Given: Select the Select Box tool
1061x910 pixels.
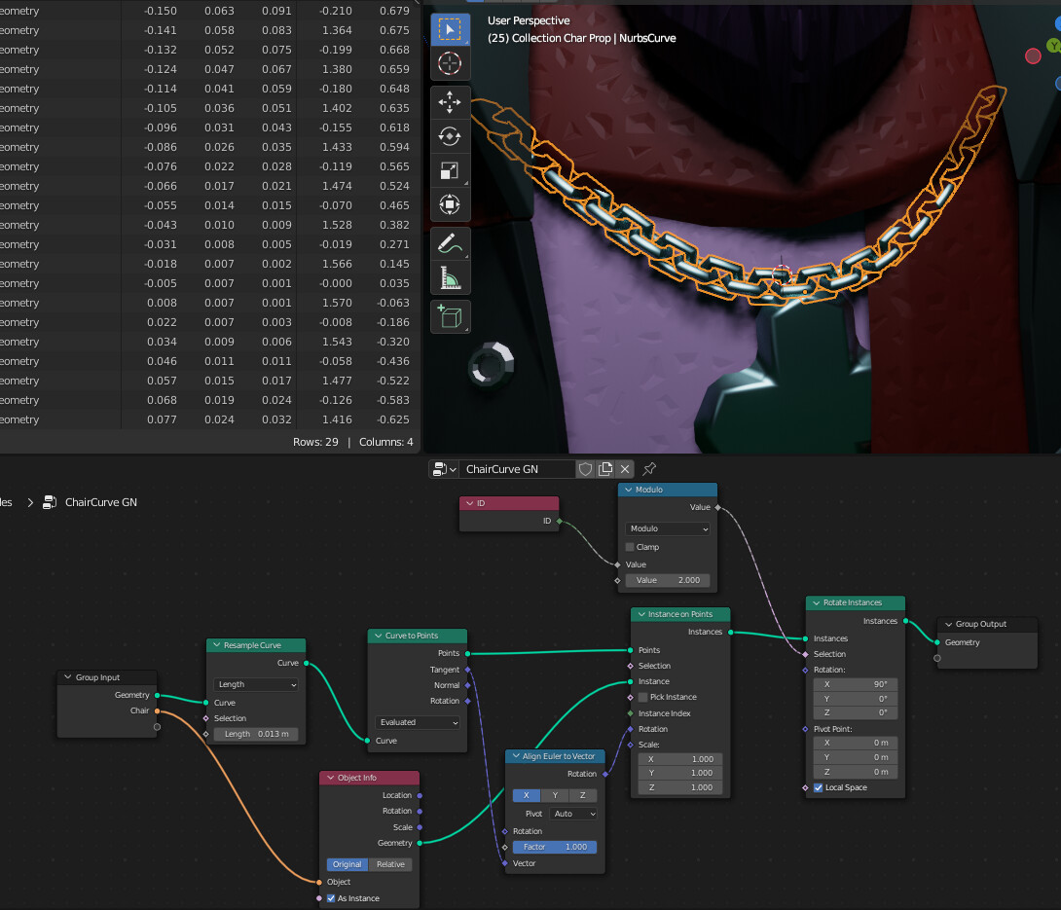Looking at the screenshot, I should click(x=450, y=30).
